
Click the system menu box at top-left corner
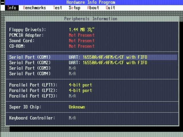tap(3, 3)
